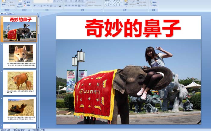Select the down arrow shape

coord(119,2)
